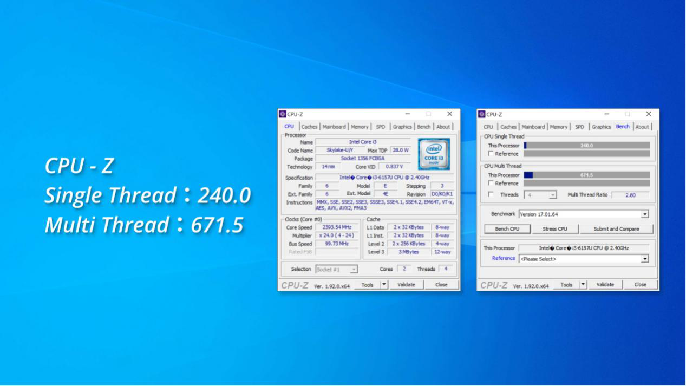This screenshot has width=686, height=386.
Task: Expand Tools arrow in right Bench window
Action: coord(583,284)
